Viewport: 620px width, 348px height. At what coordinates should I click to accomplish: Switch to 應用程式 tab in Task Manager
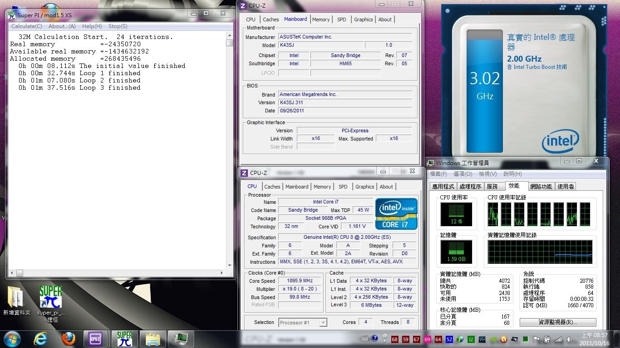(443, 187)
